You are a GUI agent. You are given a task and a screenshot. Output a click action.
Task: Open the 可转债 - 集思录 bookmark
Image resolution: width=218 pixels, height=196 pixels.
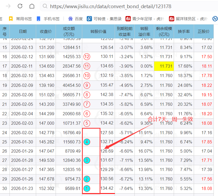104,19
